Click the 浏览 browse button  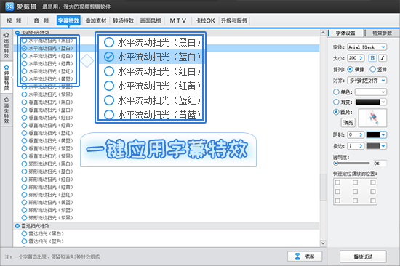coord(348,123)
